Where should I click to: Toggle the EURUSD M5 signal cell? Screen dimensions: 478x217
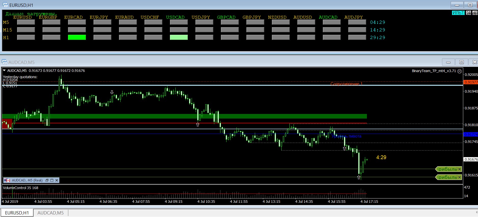coord(26,22)
